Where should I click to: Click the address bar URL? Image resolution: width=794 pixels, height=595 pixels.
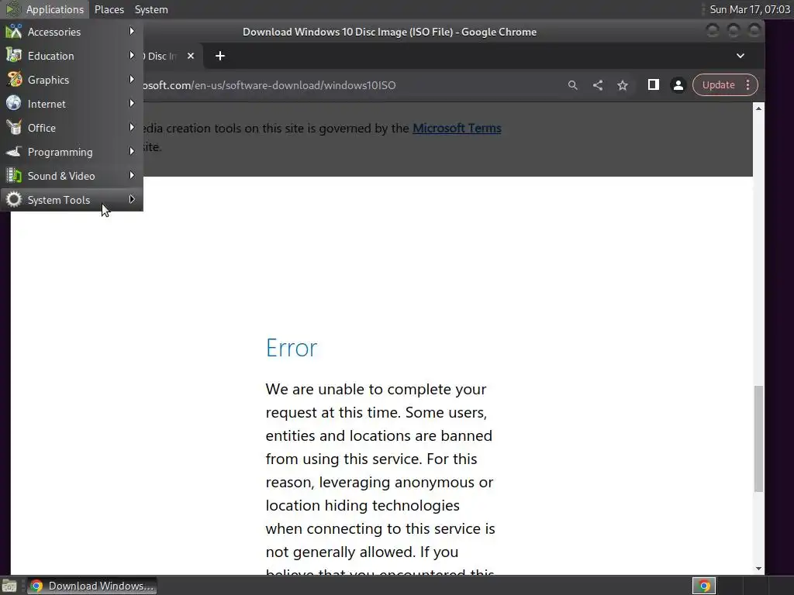(x=268, y=85)
